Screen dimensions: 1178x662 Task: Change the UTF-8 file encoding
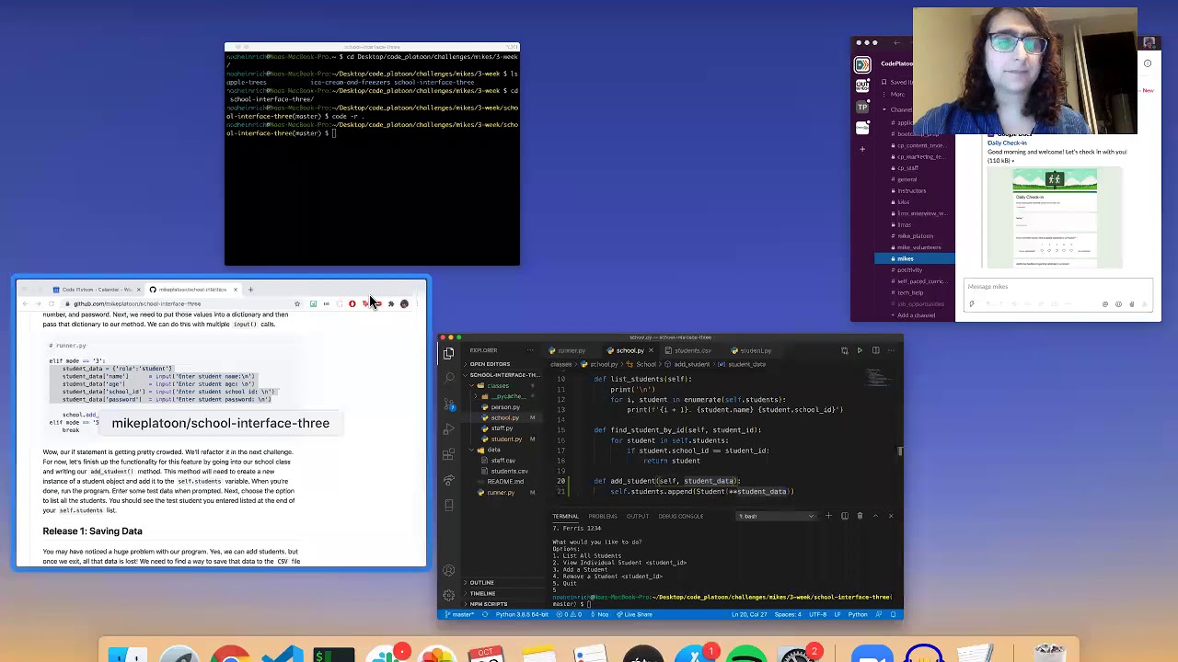tap(817, 614)
